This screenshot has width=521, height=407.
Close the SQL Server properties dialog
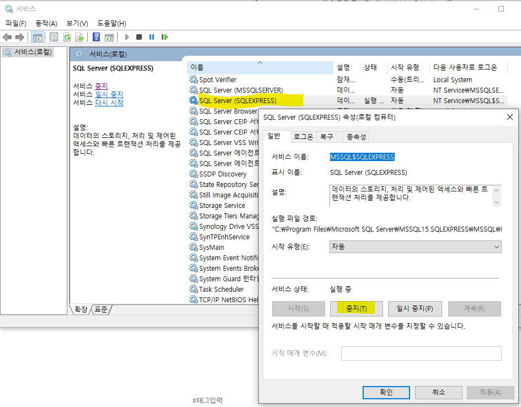point(510,117)
